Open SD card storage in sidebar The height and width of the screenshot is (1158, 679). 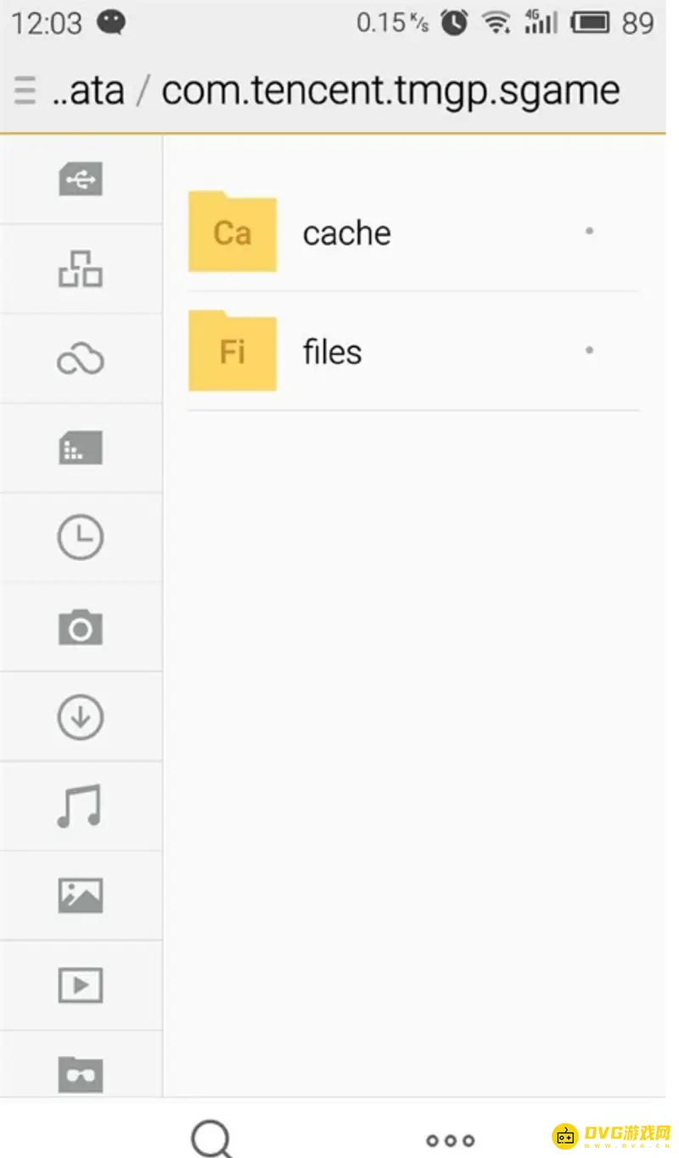(x=81, y=448)
